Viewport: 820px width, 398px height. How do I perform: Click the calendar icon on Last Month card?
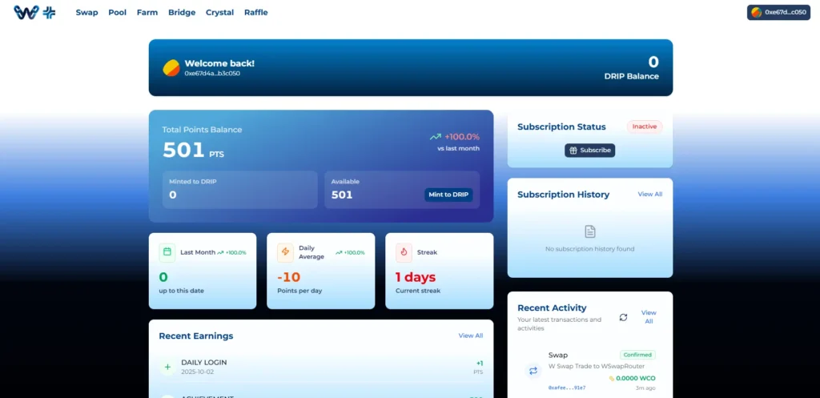click(x=167, y=252)
